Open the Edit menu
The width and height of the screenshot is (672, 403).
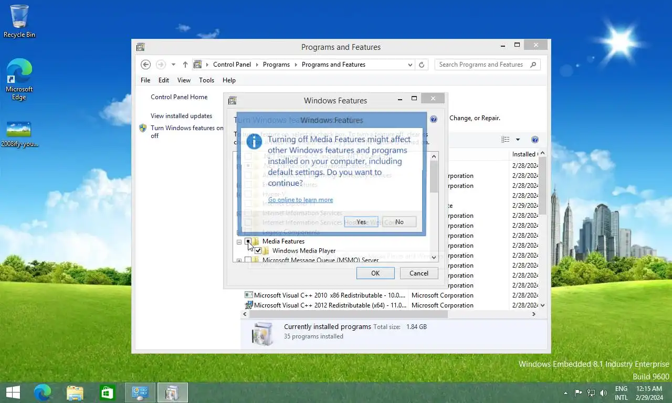tap(164, 80)
